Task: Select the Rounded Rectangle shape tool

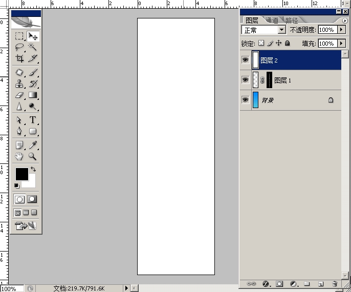Action: (33, 131)
